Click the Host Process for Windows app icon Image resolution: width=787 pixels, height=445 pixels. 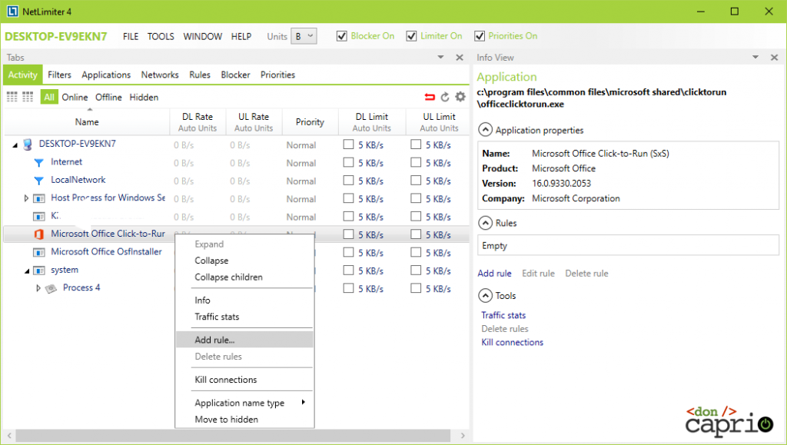click(38, 198)
